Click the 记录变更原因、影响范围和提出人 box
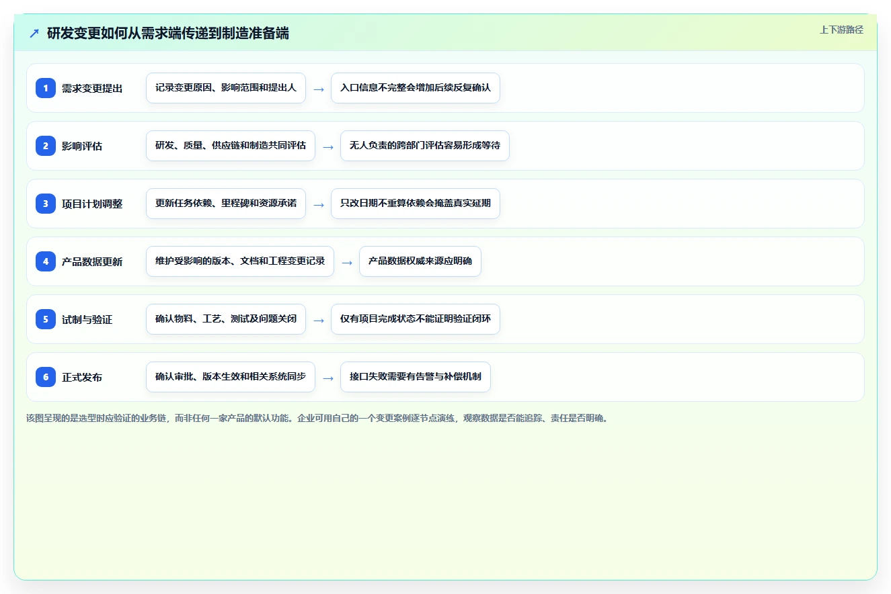Viewport: 891px width, 594px height. click(226, 88)
